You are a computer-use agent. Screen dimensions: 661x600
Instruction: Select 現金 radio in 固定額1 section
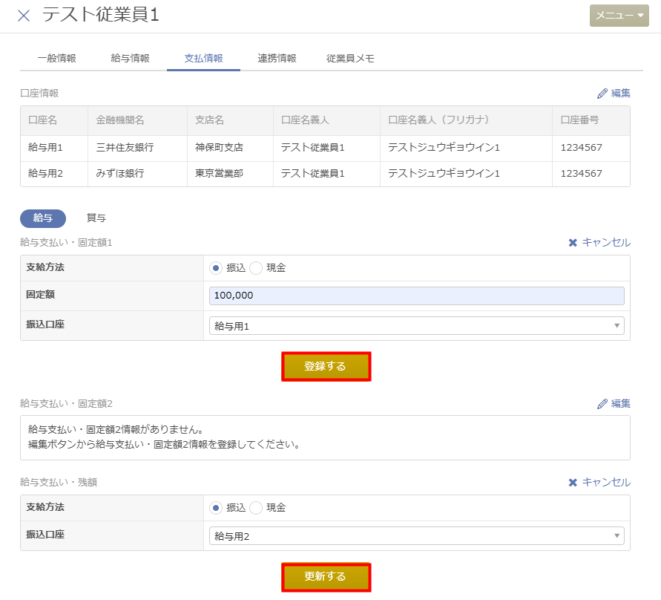tap(256, 268)
